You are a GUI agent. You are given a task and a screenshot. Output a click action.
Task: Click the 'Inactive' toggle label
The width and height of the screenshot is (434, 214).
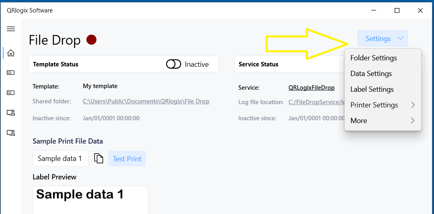click(197, 64)
